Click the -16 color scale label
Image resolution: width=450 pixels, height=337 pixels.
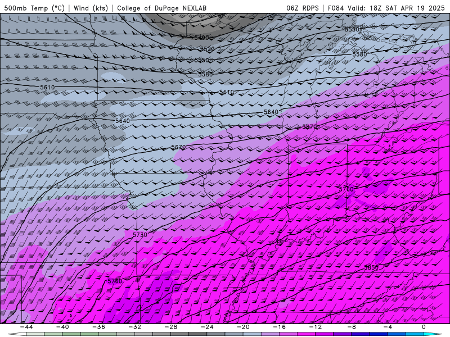point(279,327)
